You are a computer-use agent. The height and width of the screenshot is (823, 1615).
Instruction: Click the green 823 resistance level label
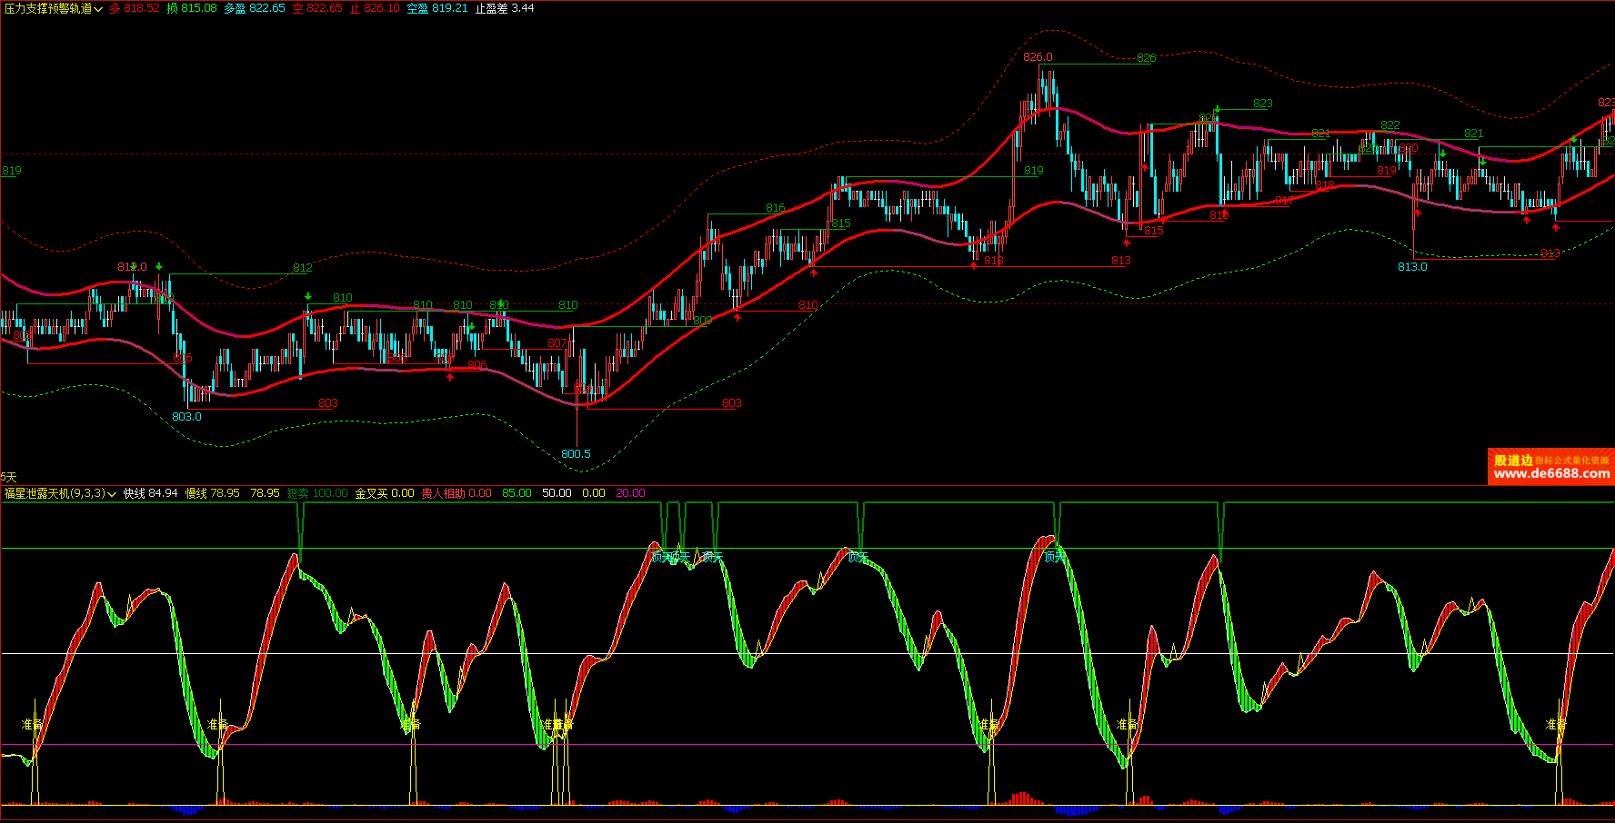(x=1262, y=104)
